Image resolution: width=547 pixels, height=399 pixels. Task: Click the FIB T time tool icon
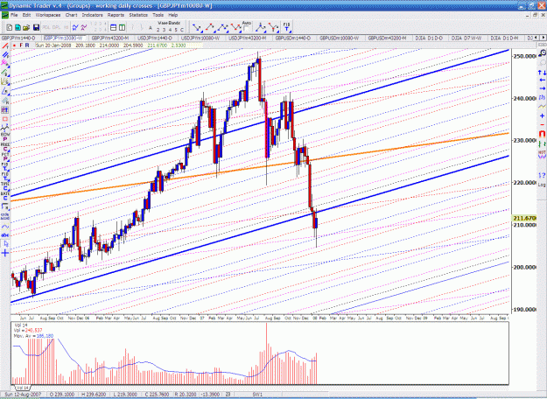click(286, 27)
